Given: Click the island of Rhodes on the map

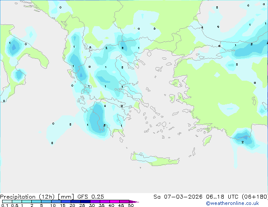Looking at the screenshot, I should [x=207, y=140].
